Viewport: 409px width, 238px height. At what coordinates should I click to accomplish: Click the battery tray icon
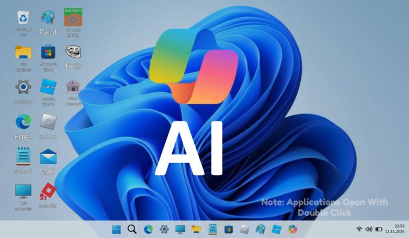379,229
